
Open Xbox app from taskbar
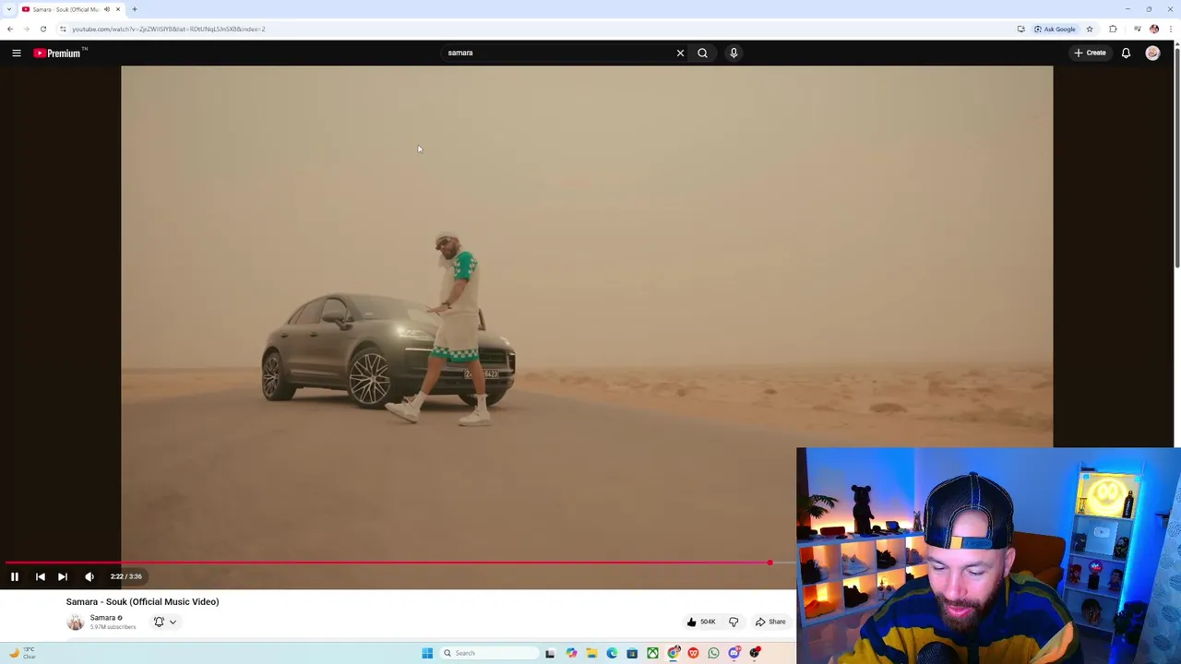(652, 653)
